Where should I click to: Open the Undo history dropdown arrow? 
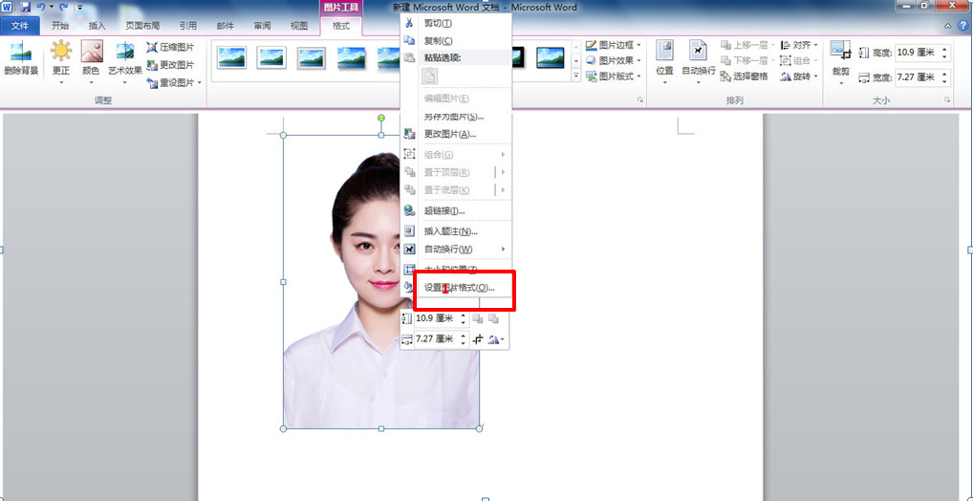click(51, 8)
